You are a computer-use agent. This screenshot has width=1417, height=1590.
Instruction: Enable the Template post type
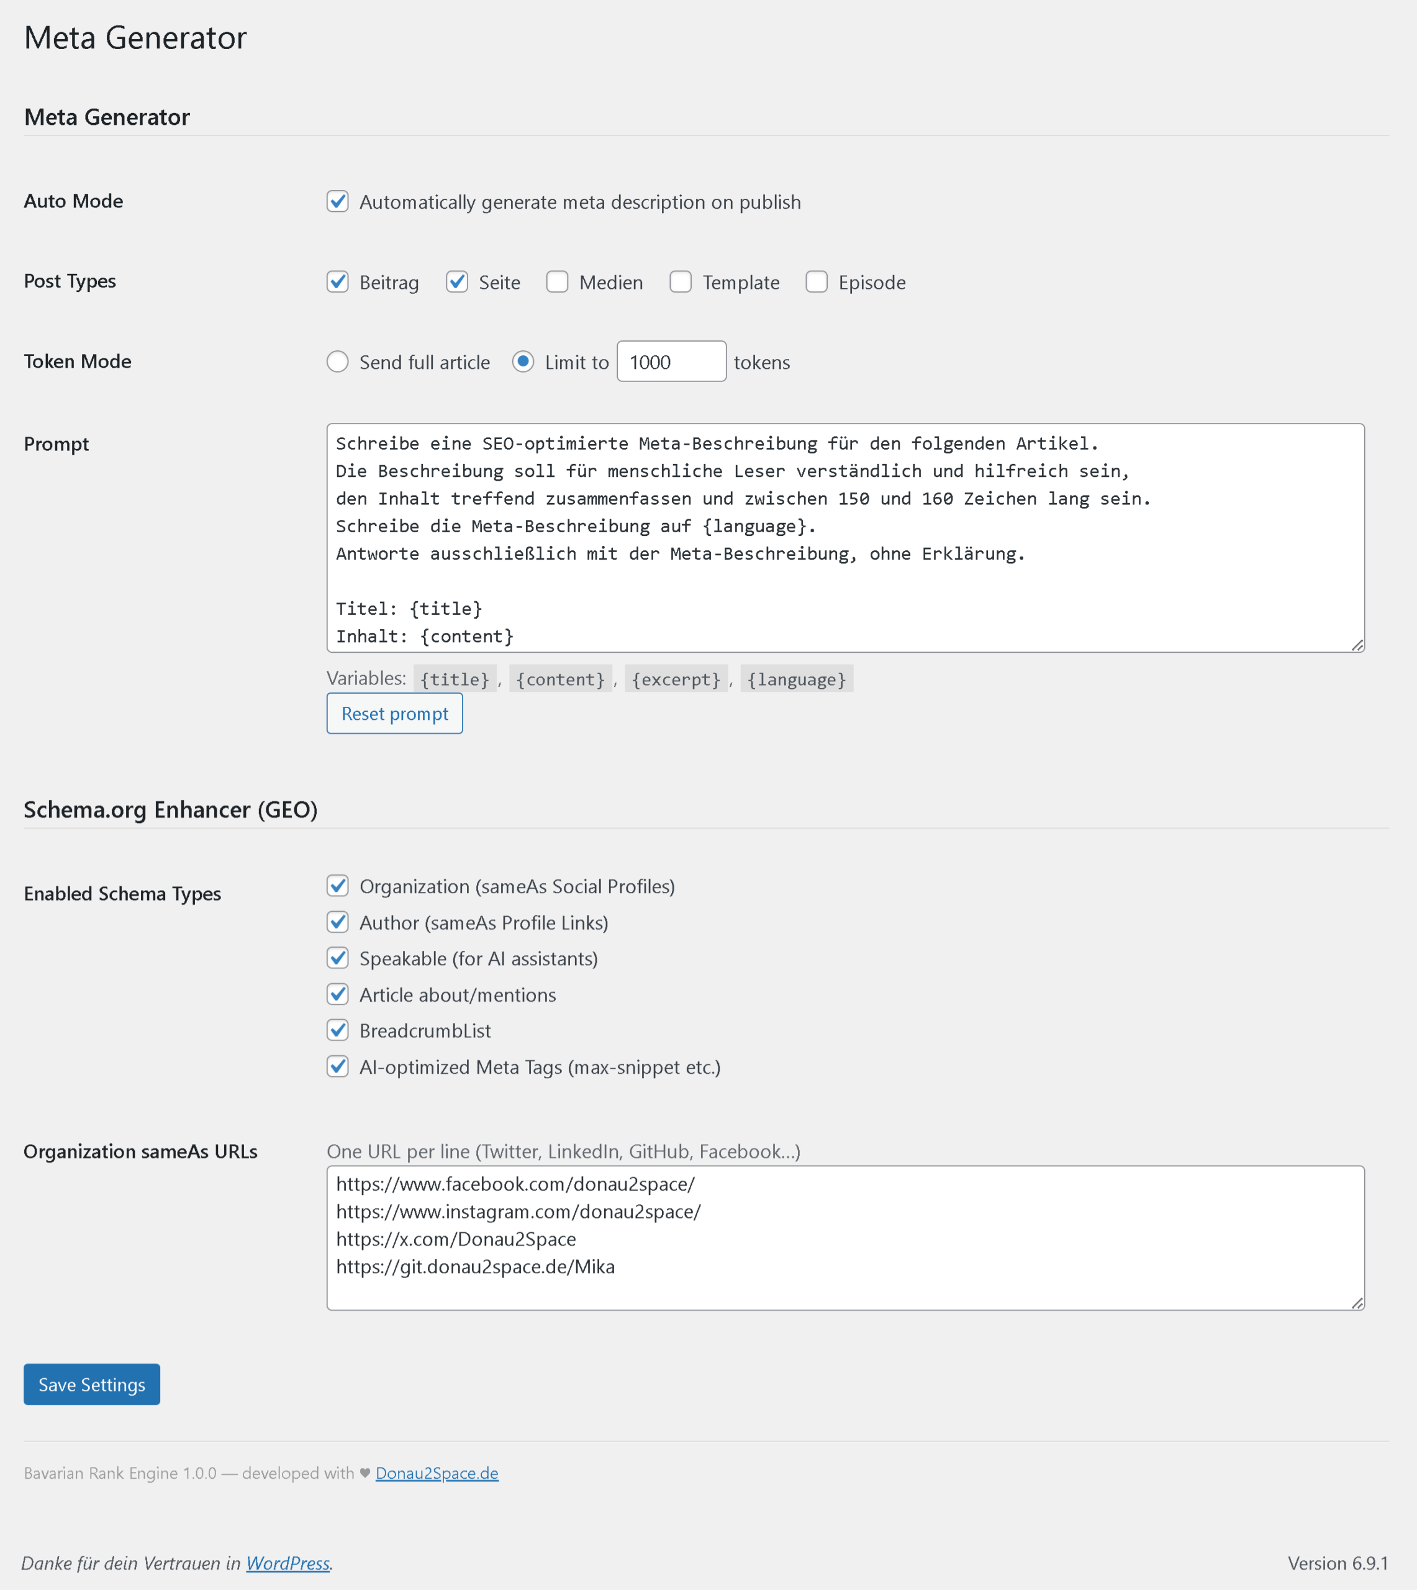[681, 282]
